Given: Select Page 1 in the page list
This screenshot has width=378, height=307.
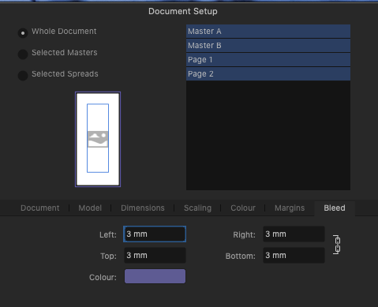Looking at the screenshot, I should [268, 60].
